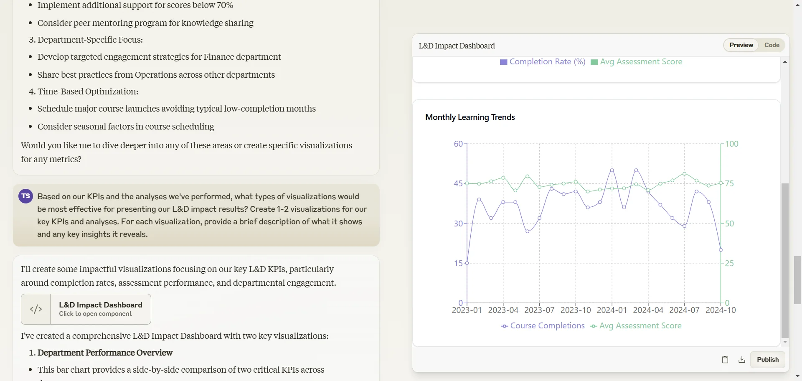Click 'Department Performance Overview' heading
Screen dimensions: 802x381
(x=105, y=353)
